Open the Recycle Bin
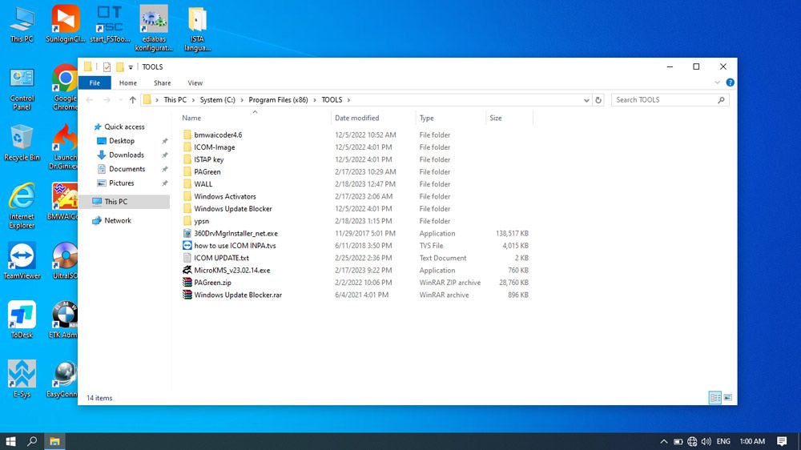The height and width of the screenshot is (450, 801). pyautogui.click(x=22, y=143)
